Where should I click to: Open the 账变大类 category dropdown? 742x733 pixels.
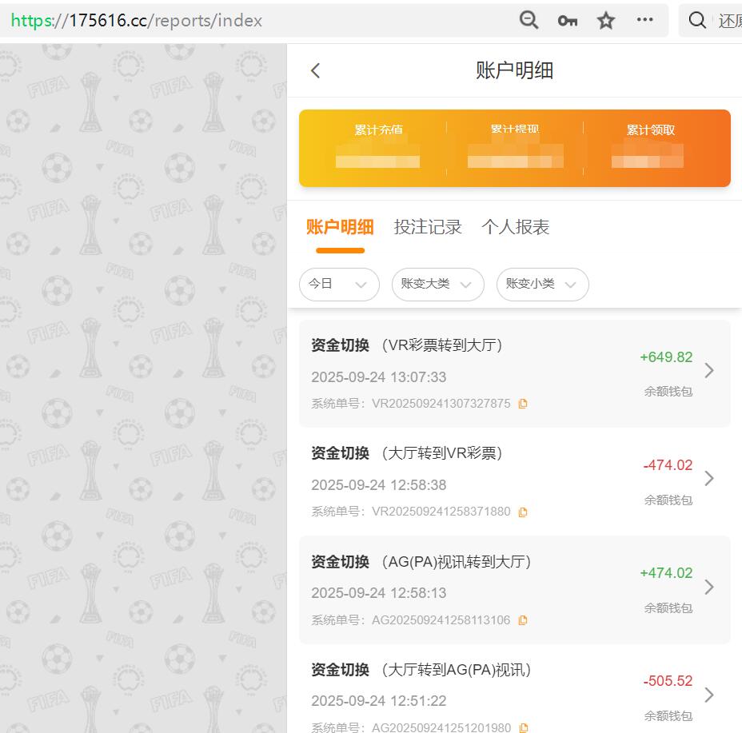(437, 285)
